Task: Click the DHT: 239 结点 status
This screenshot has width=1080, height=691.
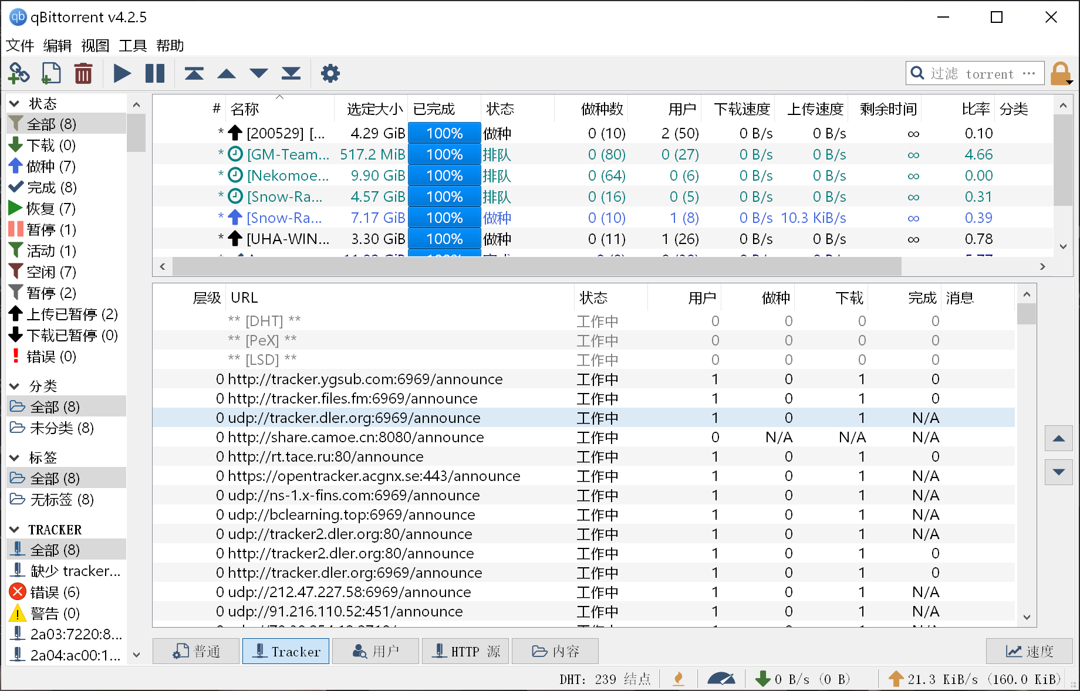Action: pos(605,679)
